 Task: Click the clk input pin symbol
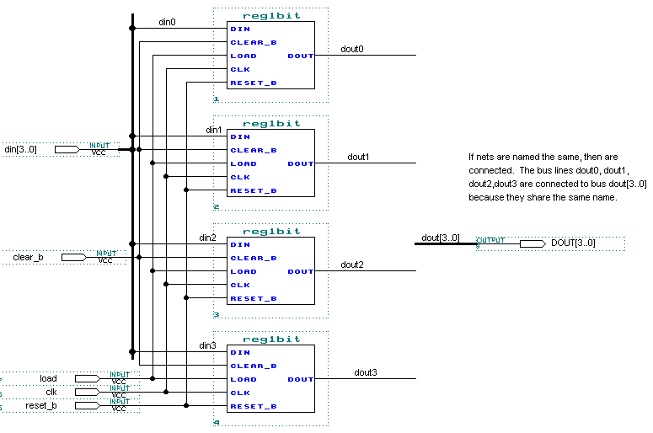coord(88,392)
